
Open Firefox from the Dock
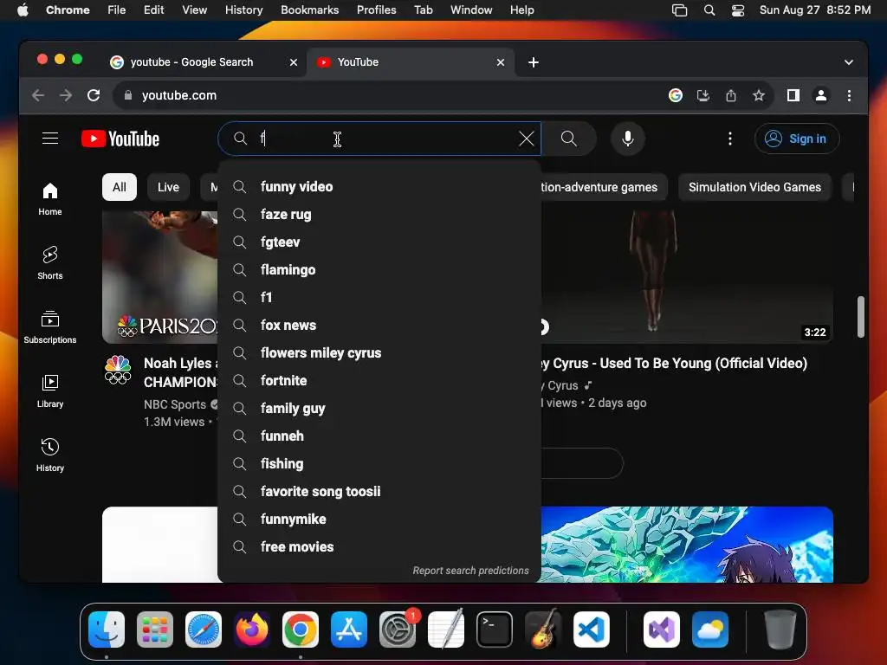[252, 629]
